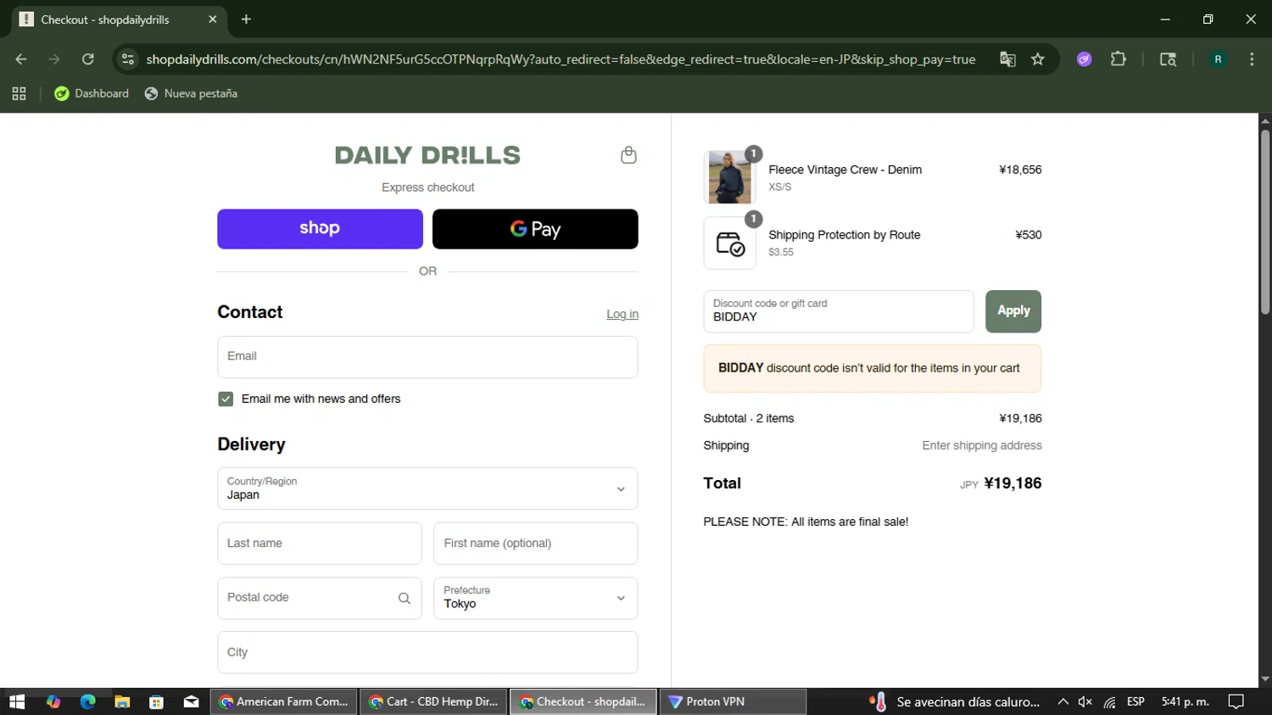The image size is (1272, 715).
Task: Open Proton VPN from taskbar
Action: point(733,701)
